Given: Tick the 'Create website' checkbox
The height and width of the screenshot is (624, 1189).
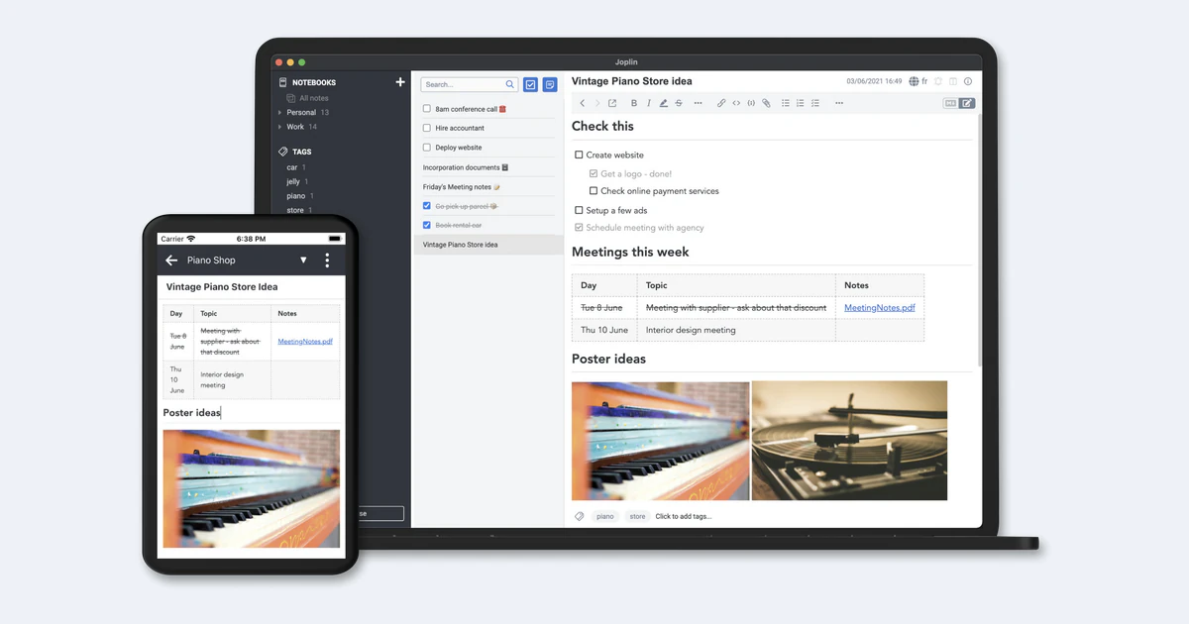Looking at the screenshot, I should pyautogui.click(x=580, y=155).
